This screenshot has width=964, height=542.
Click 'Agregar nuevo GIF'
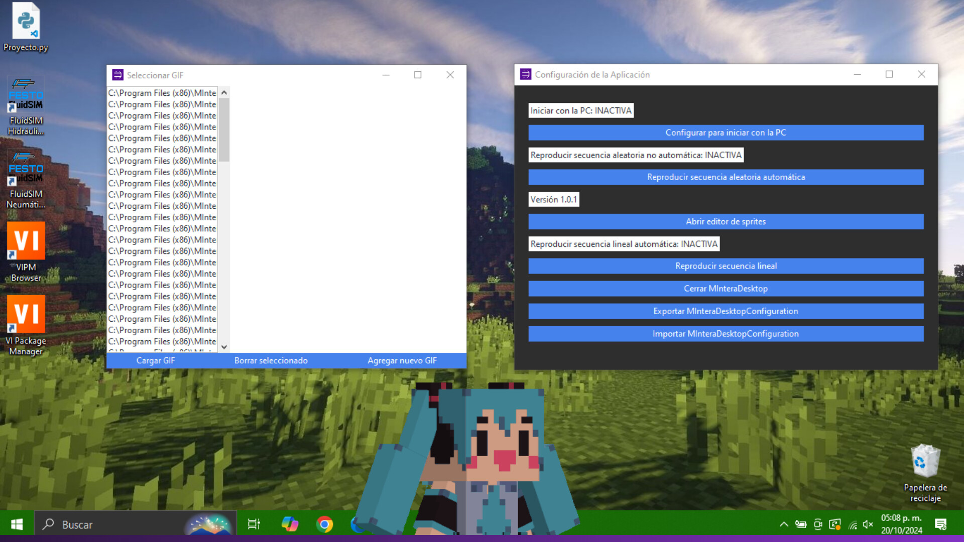pos(402,360)
